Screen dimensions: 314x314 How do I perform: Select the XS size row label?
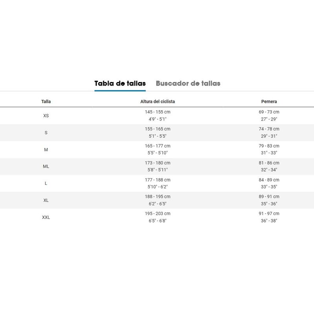coord(46,116)
